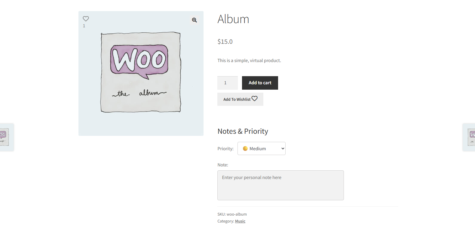The image size is (475, 227).
Task: Click the Album product title
Action: [x=233, y=19]
